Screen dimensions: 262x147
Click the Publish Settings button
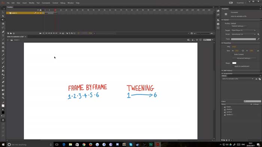pyautogui.click(x=239, y=26)
